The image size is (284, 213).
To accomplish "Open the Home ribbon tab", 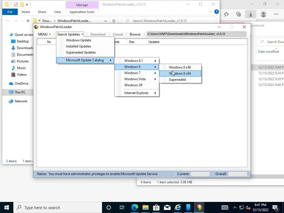I will (26, 12).
